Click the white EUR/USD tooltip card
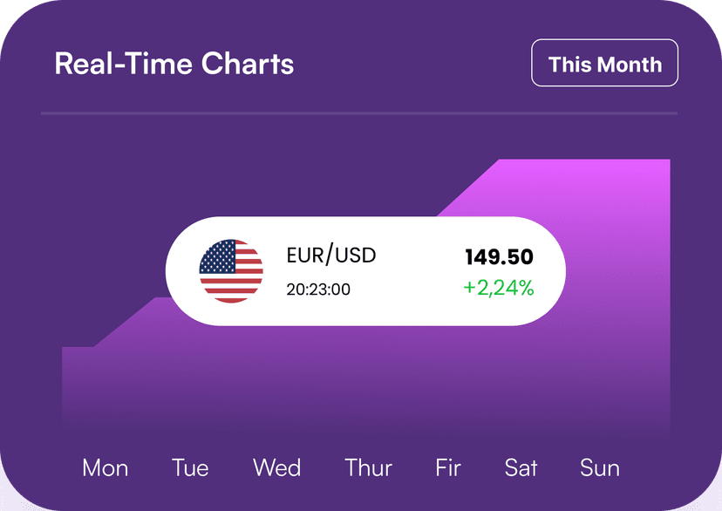The image size is (722, 511). tap(365, 271)
